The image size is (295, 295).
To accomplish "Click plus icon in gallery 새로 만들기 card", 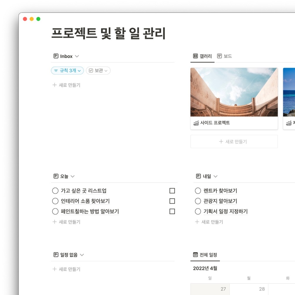I will click(x=221, y=141).
